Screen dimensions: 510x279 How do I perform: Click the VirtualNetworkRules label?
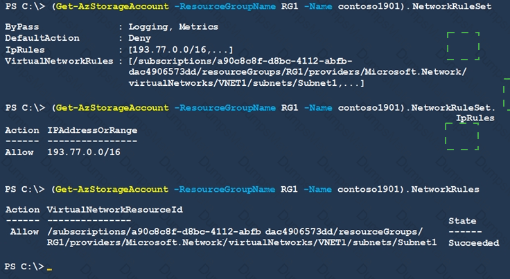click(59, 61)
